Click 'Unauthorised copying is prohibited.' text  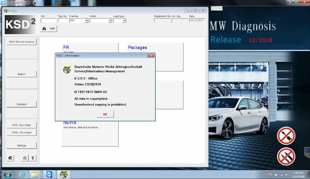click(x=100, y=105)
